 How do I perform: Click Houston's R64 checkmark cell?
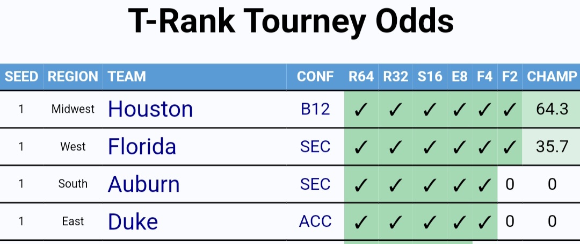click(x=361, y=109)
